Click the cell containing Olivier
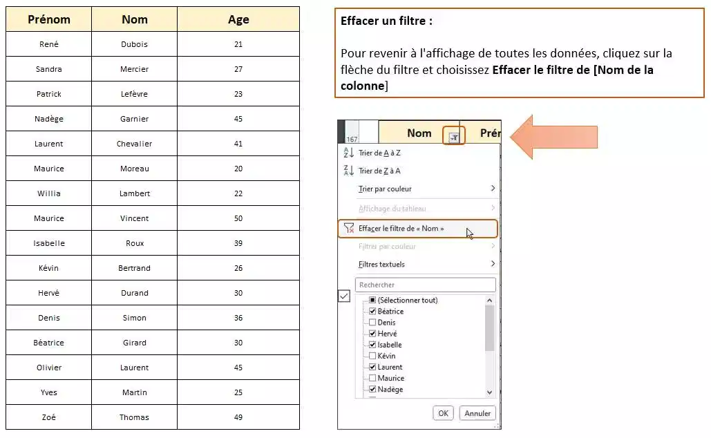The image size is (711, 438). point(49,368)
